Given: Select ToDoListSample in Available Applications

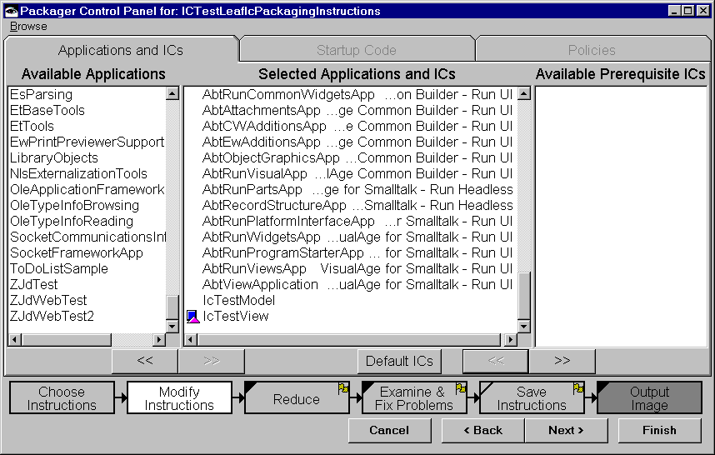Looking at the screenshot, I should [x=58, y=268].
